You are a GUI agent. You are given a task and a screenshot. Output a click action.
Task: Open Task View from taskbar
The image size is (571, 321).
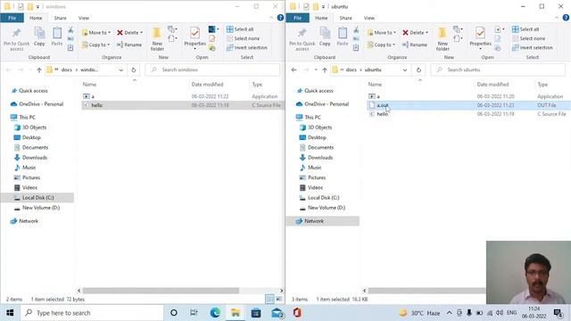(x=194, y=313)
